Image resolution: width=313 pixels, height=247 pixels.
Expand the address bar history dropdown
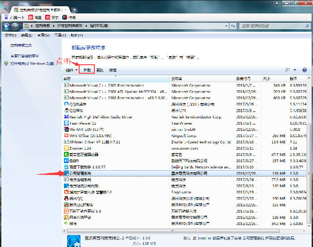tap(235, 26)
